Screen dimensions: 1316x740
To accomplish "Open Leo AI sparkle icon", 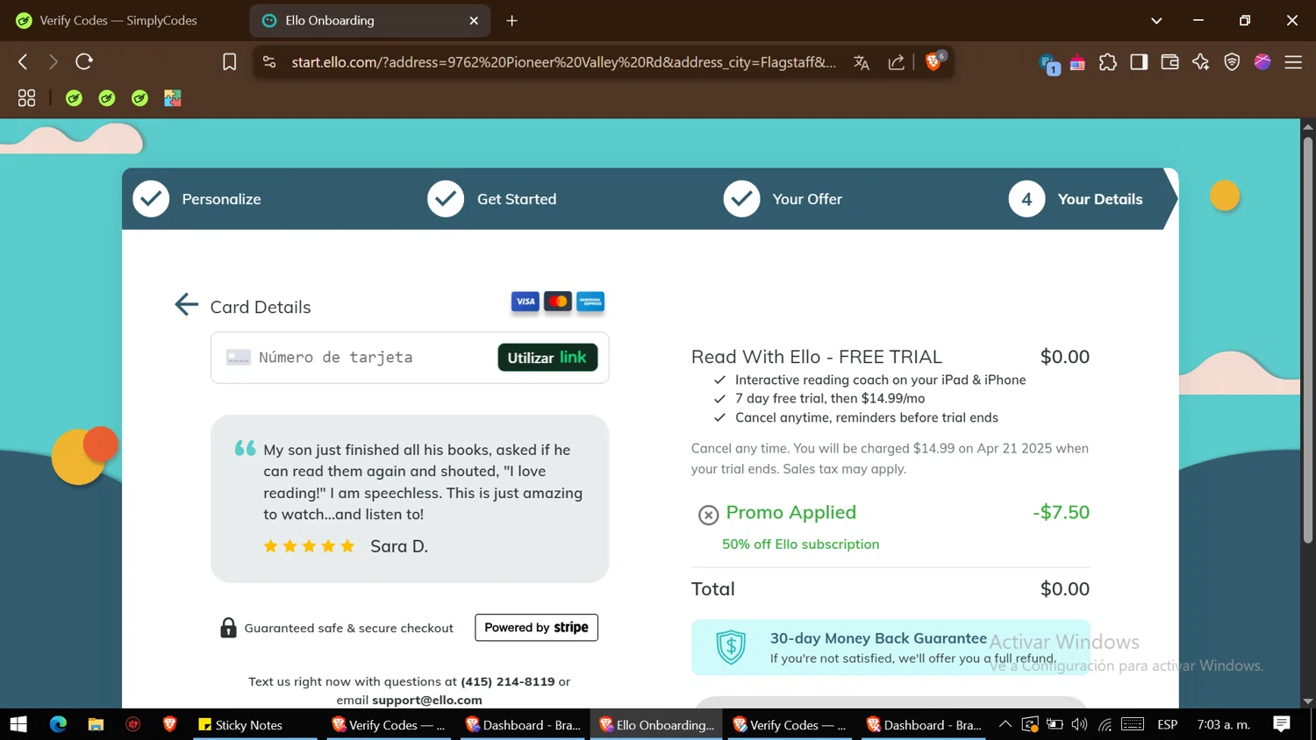I will click(1201, 62).
